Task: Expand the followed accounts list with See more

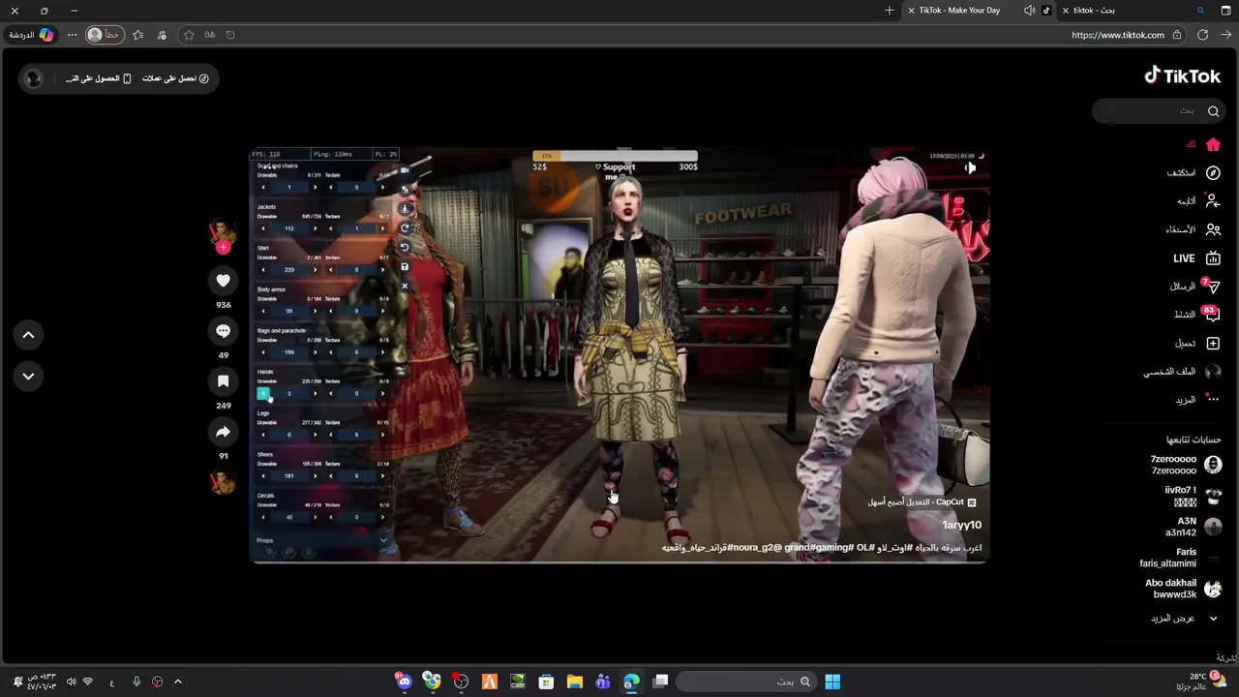Action: pos(1183,619)
